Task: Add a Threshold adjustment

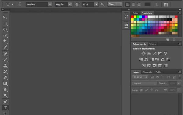Action: [x=155, y=66]
